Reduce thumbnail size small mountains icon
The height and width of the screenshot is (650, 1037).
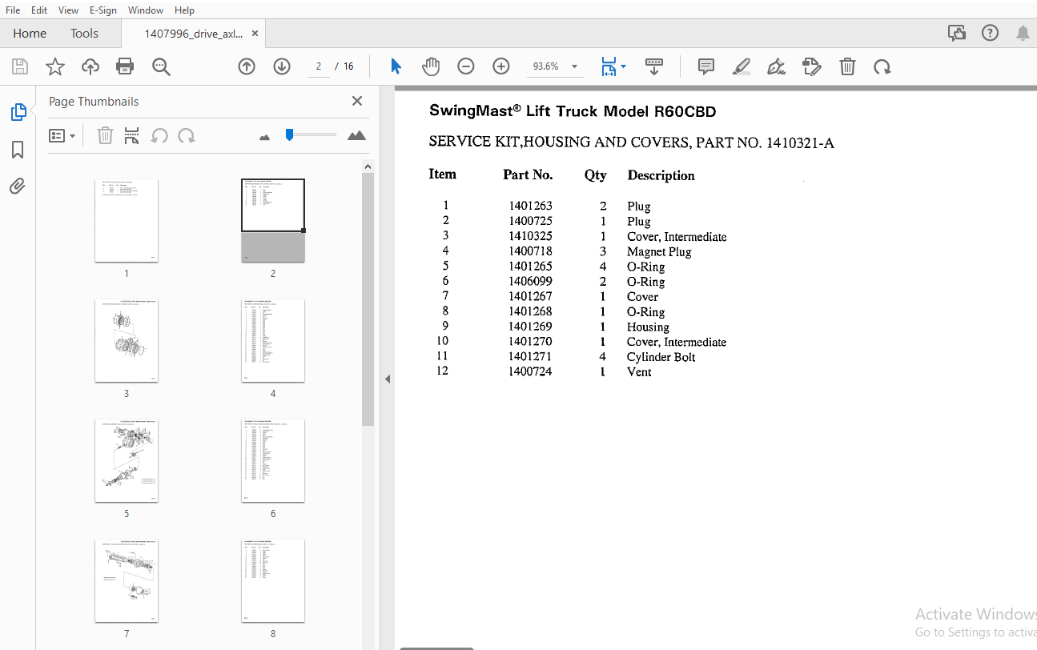tap(265, 137)
